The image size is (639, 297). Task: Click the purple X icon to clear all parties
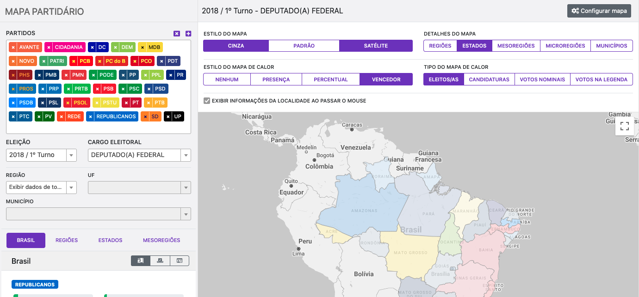tap(177, 33)
